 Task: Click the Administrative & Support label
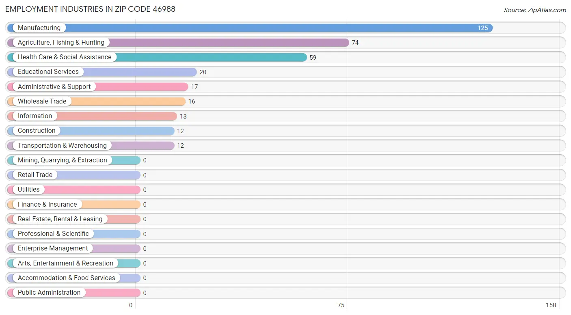pyautogui.click(x=54, y=86)
